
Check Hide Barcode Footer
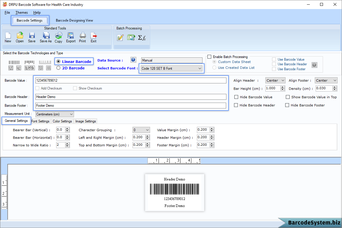[x=287, y=105]
